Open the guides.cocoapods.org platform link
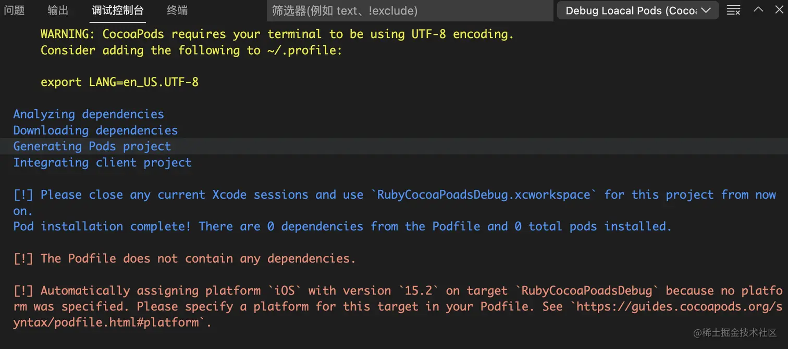The width and height of the screenshot is (788, 349). point(678,307)
